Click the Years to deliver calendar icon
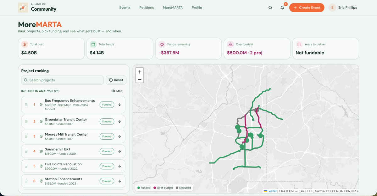Image resolution: width=377 pixels, height=196 pixels. coord(299,44)
